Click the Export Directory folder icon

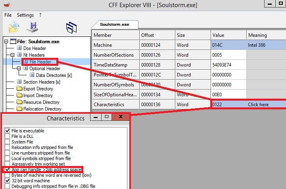(x=19, y=88)
